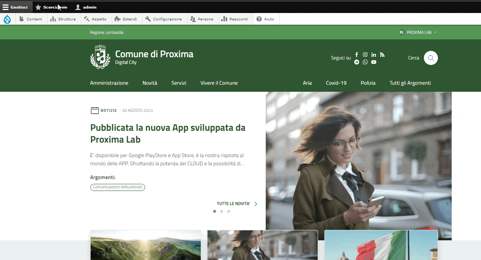Click the Drupal logo home icon
Screen dimensions: 481x260
click(x=7, y=19)
